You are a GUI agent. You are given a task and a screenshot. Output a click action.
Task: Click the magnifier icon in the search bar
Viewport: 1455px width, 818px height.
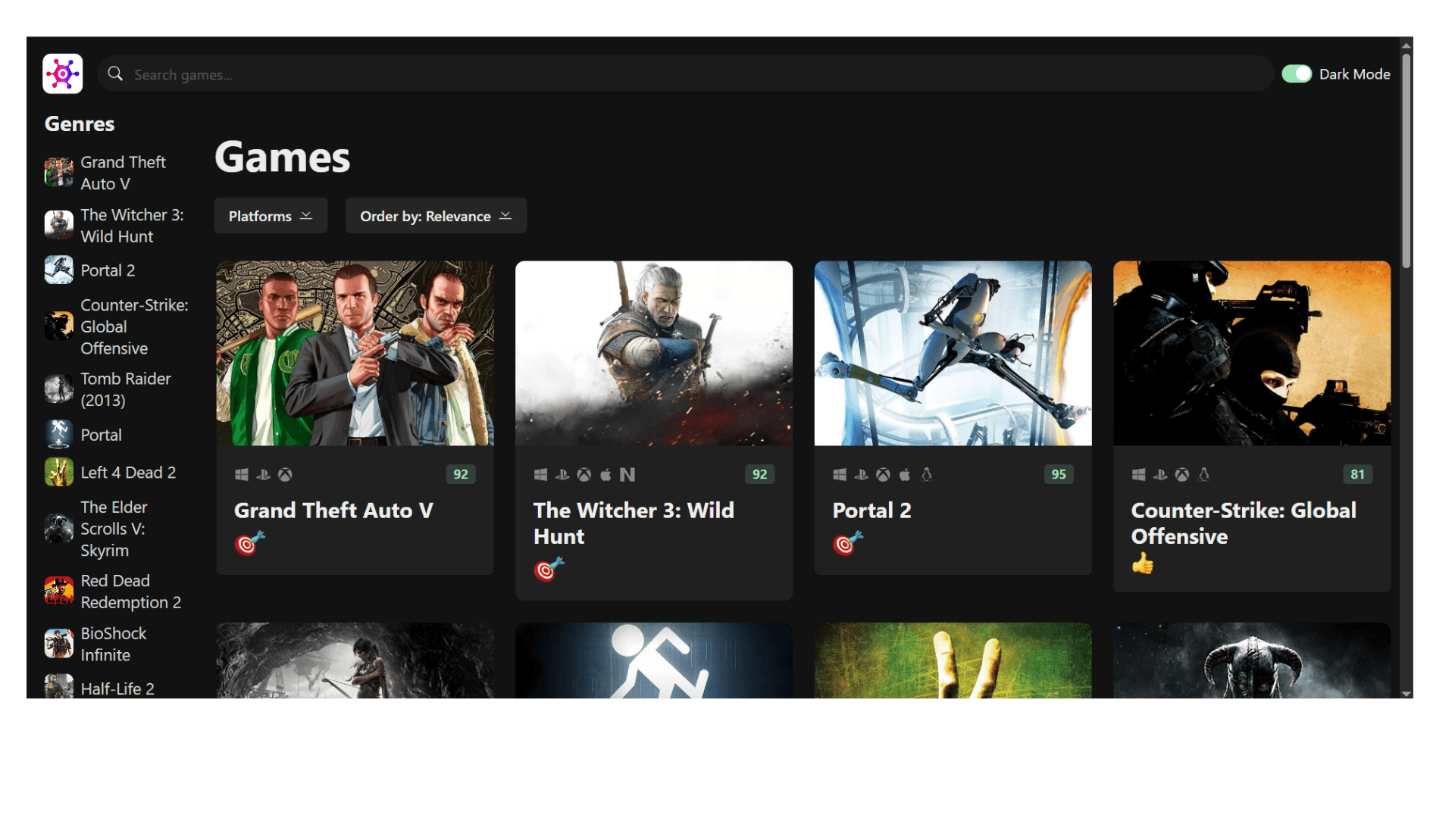(x=114, y=73)
